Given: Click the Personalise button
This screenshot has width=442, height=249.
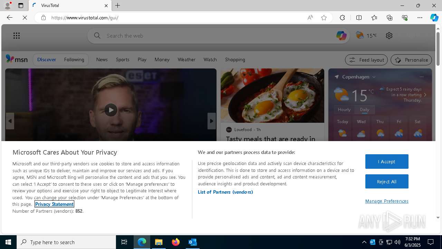Looking at the screenshot, I should (x=411, y=60).
